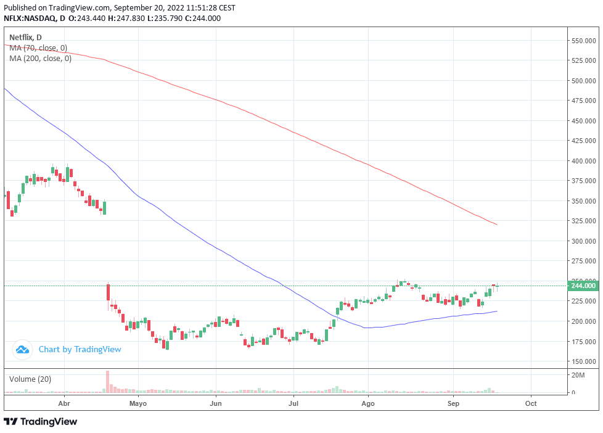Viewport: 603px width, 433px height.
Task: Click the 300.000 price axis label
Action: [583, 241]
